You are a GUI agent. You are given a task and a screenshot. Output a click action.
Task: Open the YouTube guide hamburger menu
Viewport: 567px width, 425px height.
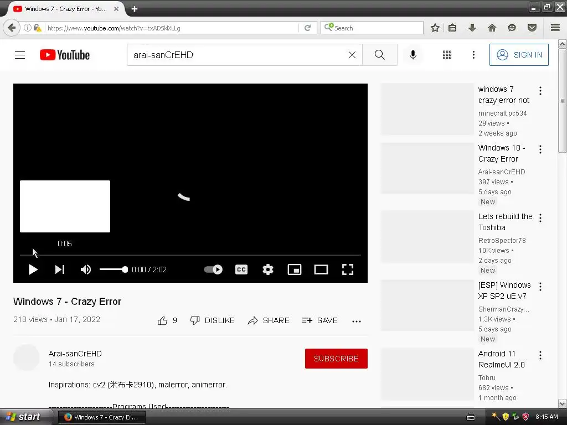point(20,55)
